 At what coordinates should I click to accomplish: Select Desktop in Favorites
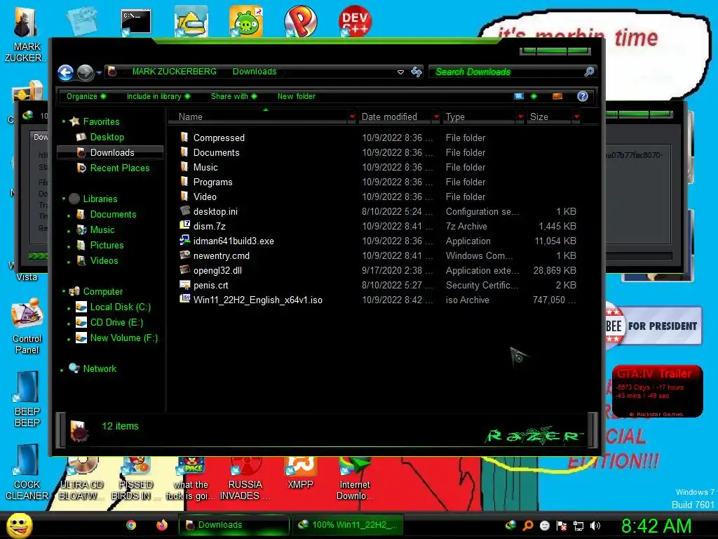[x=107, y=137]
